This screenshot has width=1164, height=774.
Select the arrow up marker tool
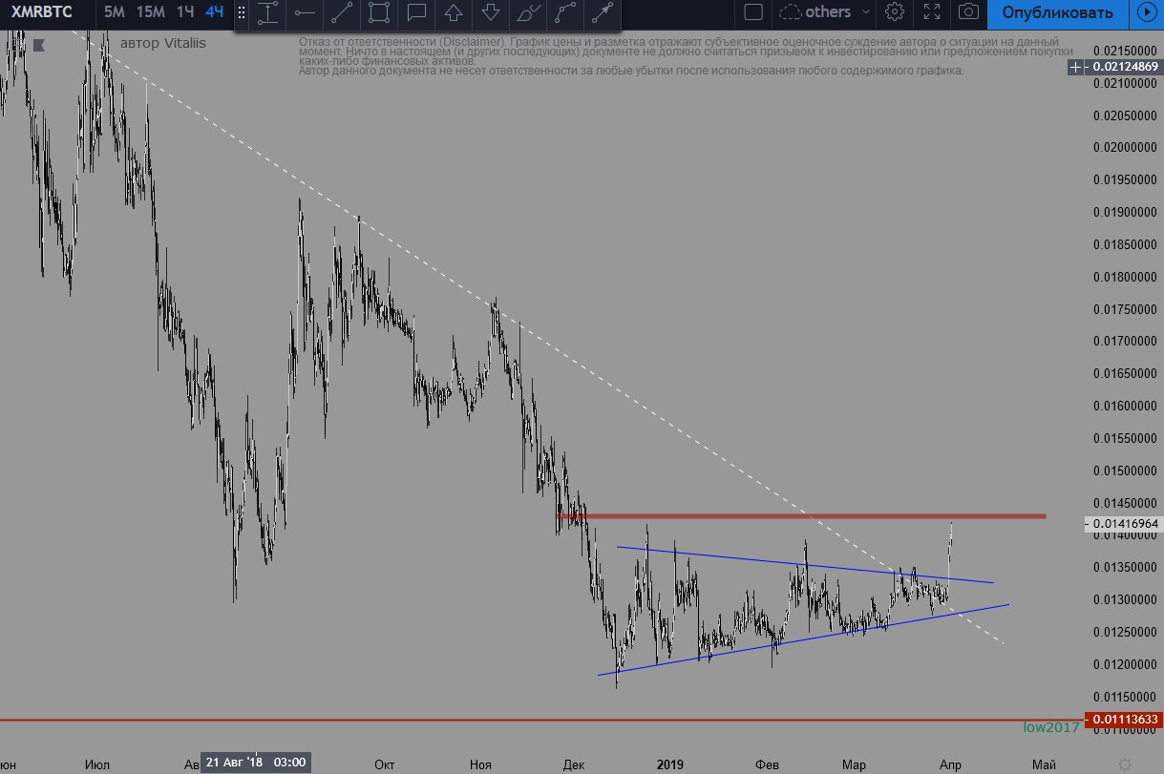(454, 13)
